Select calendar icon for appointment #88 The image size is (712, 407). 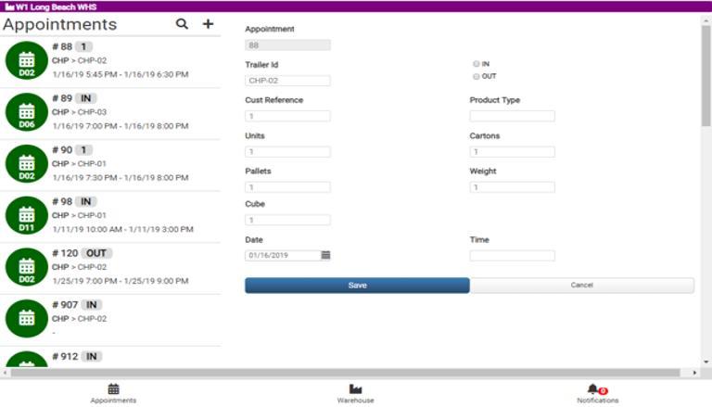click(x=26, y=60)
